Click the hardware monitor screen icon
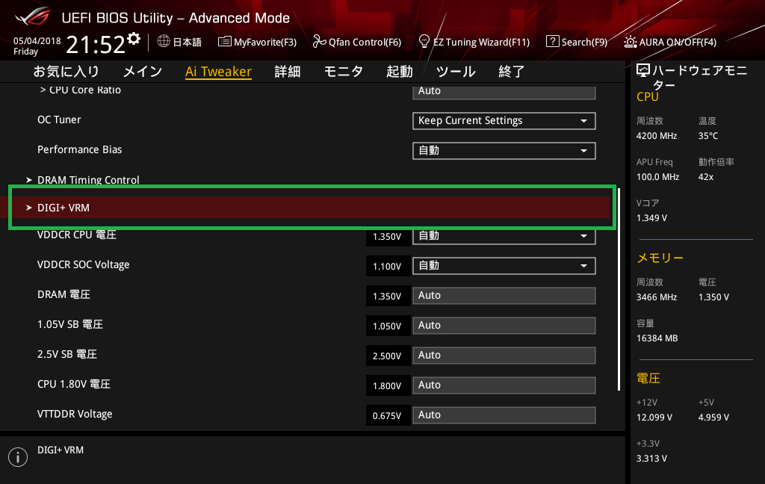This screenshot has width=765, height=484. [643, 71]
